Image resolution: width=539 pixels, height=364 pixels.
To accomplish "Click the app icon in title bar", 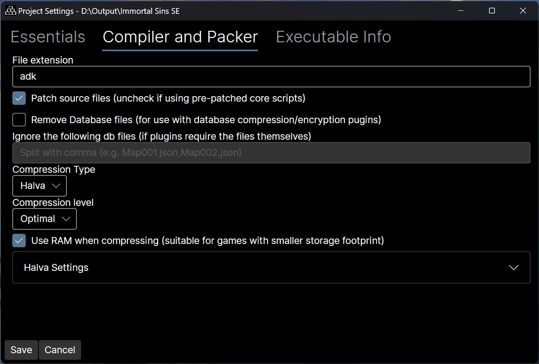I will click(x=10, y=11).
